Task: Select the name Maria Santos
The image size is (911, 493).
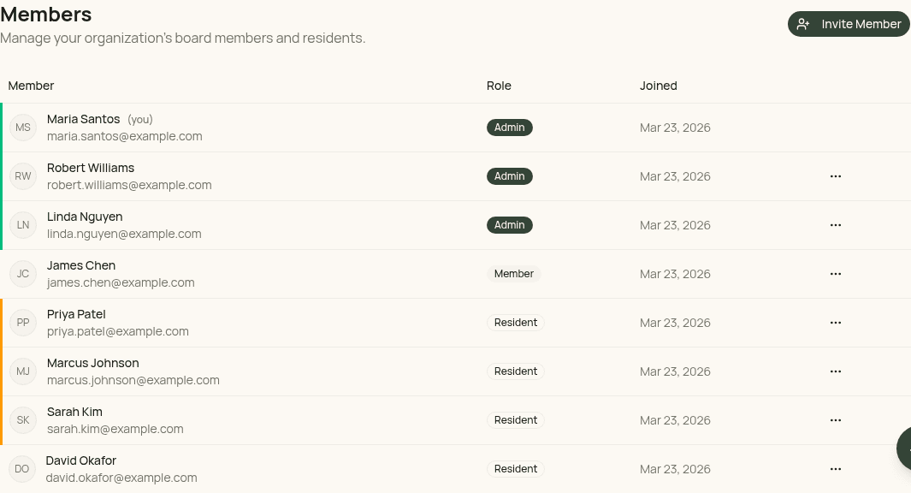Action: 83,119
